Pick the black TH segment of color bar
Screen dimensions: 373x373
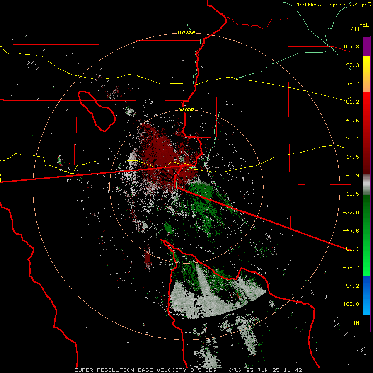(x=366, y=323)
